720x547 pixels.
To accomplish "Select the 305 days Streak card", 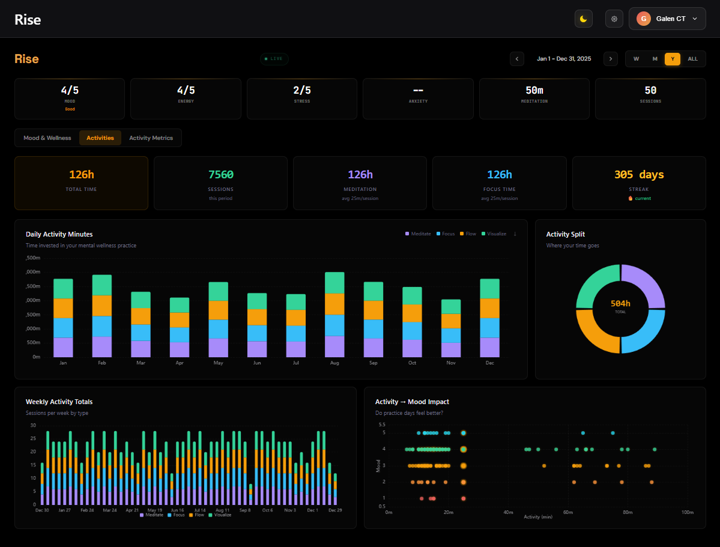I will [639, 183].
